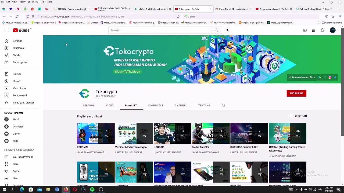Click the browser URL address bar
This screenshot has width=344, height=193.
(107, 17)
